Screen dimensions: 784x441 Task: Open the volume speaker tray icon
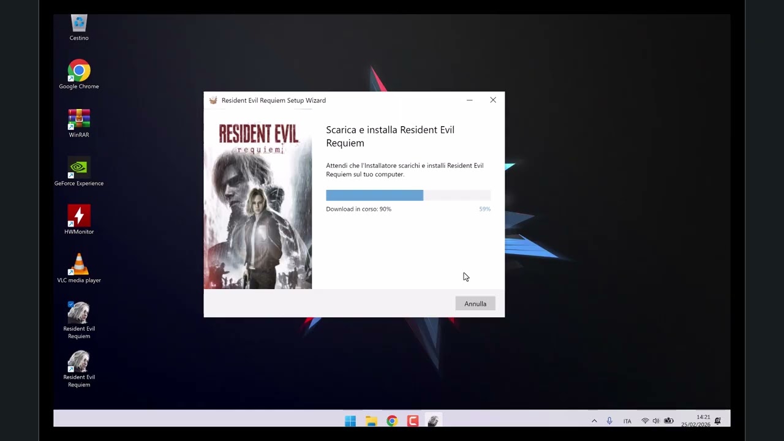656,421
